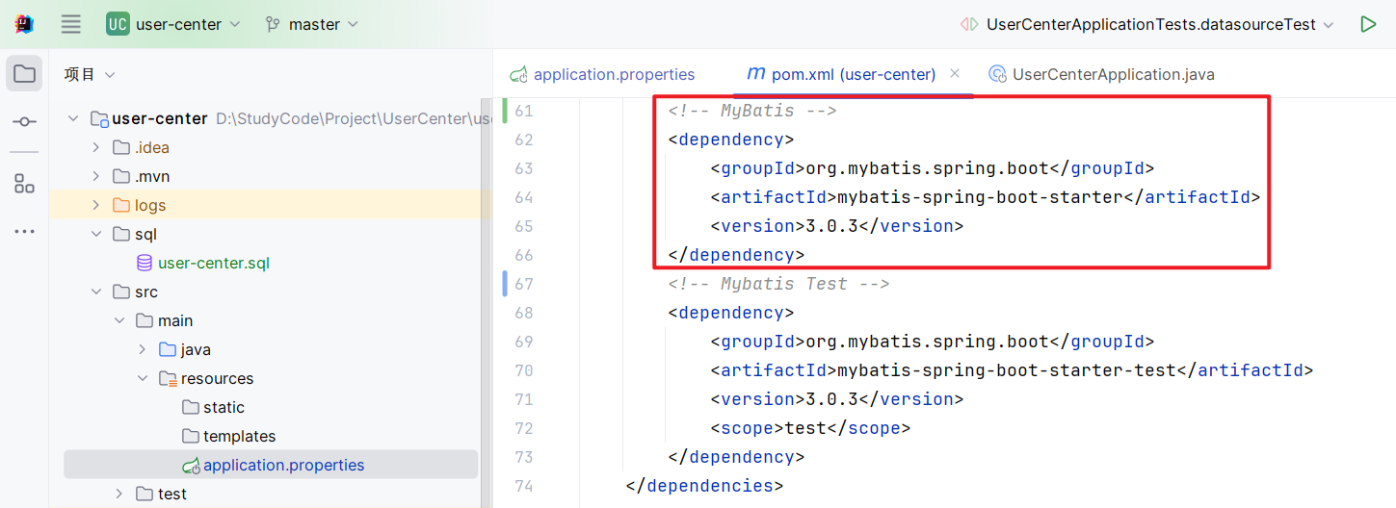
Task: Collapse the resources folder
Action: pyautogui.click(x=142, y=378)
